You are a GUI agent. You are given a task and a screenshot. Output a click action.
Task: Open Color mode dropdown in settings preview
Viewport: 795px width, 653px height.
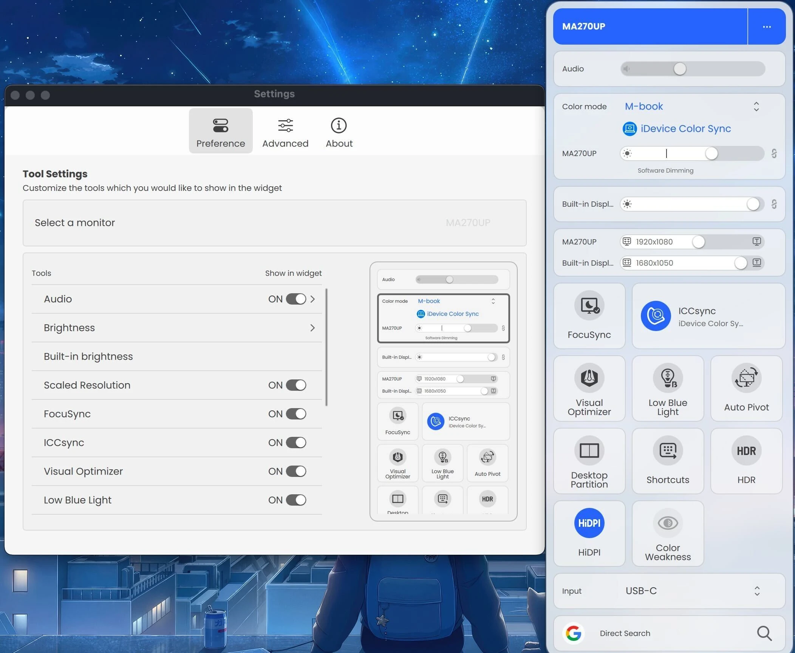[456, 301]
